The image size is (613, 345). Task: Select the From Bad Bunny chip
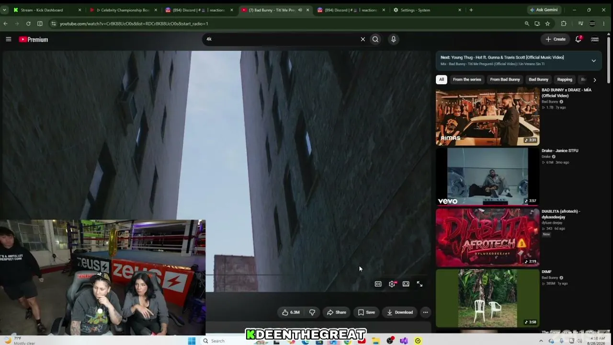(505, 80)
